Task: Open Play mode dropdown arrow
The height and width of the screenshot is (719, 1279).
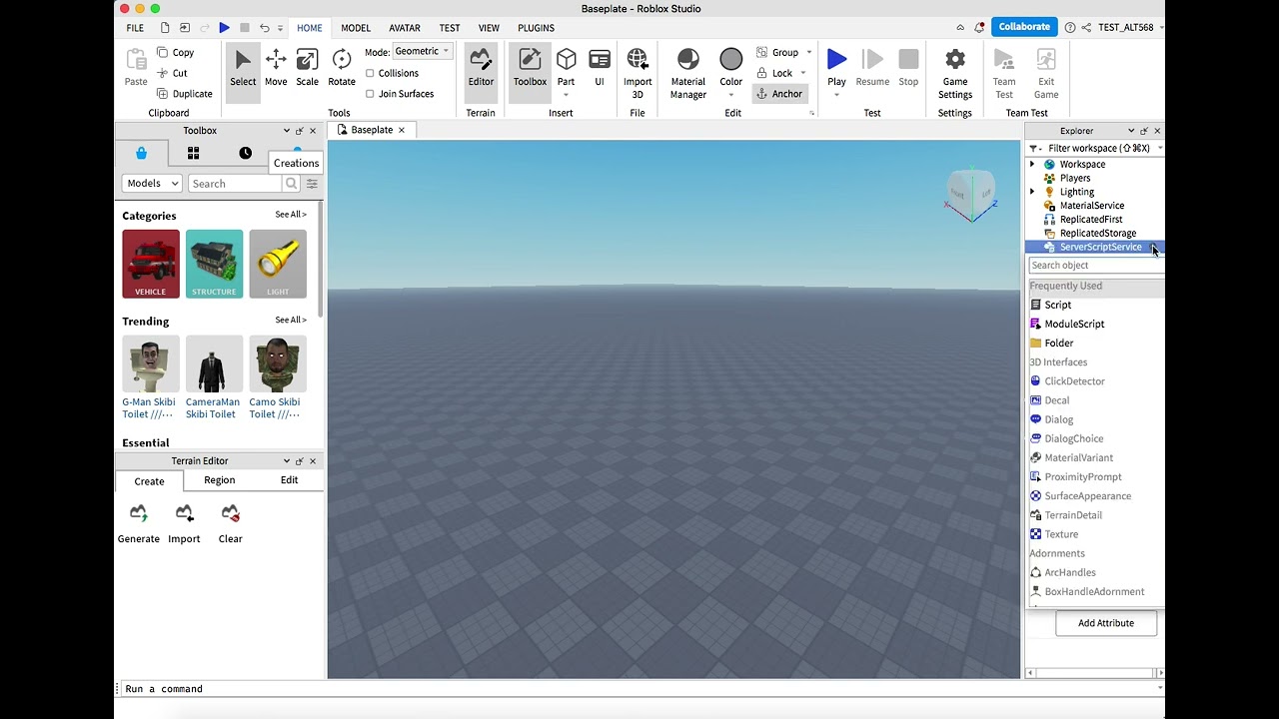Action: (x=836, y=95)
